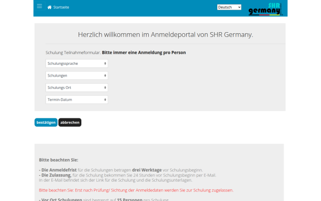Expand the Schulungs Ort dropdown
The height and width of the screenshot is (201, 321).
pyautogui.click(x=77, y=87)
